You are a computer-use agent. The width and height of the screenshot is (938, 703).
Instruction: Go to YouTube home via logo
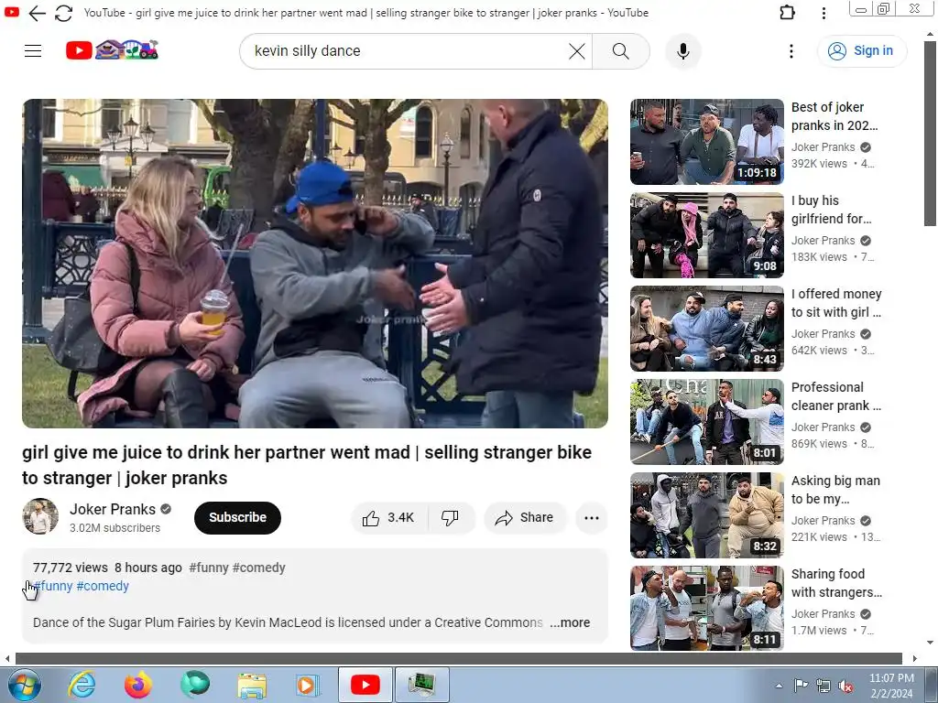[112, 50]
